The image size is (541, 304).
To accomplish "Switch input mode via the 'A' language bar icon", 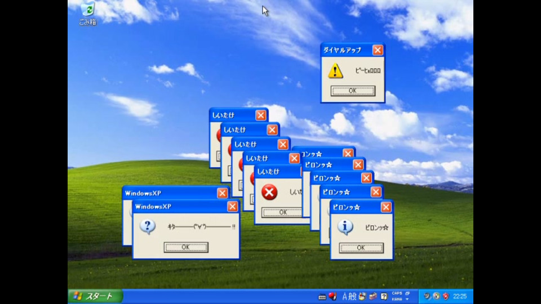I will point(344,296).
